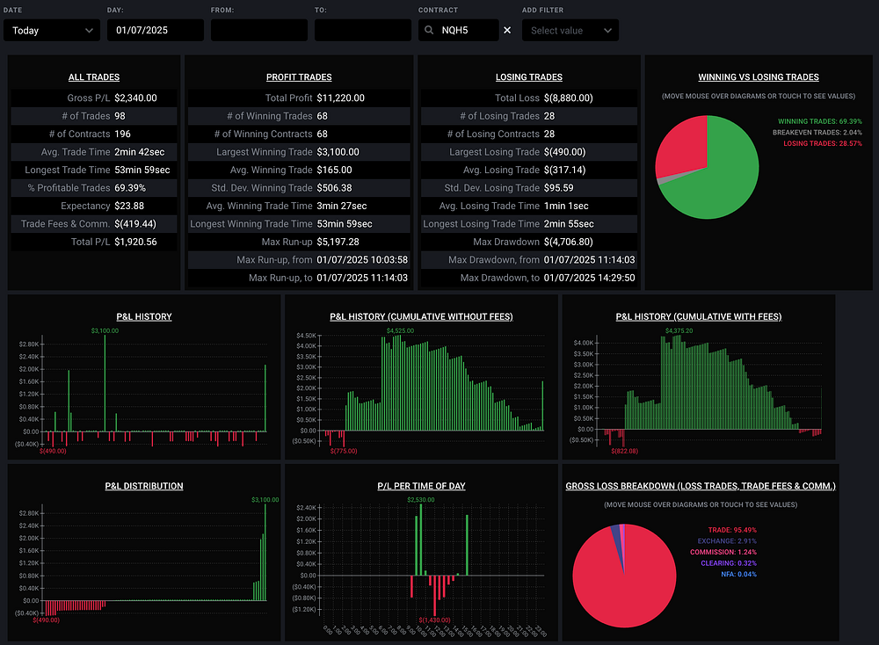Focus the empty From input field
This screenshot has height=645, width=879.
[x=259, y=30]
